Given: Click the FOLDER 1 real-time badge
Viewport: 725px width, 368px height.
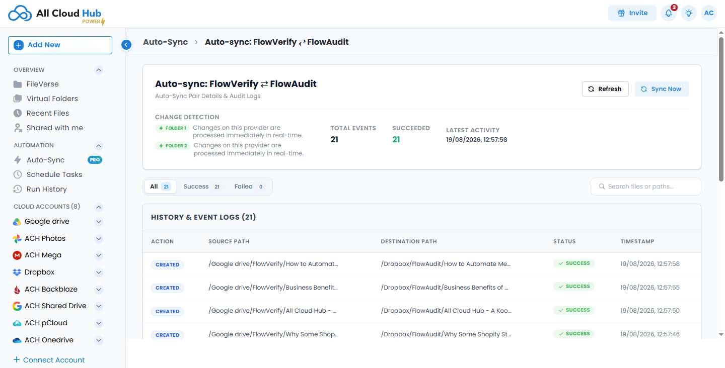Looking at the screenshot, I should (172, 128).
